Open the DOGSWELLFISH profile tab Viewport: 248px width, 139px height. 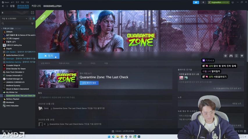(52, 6)
